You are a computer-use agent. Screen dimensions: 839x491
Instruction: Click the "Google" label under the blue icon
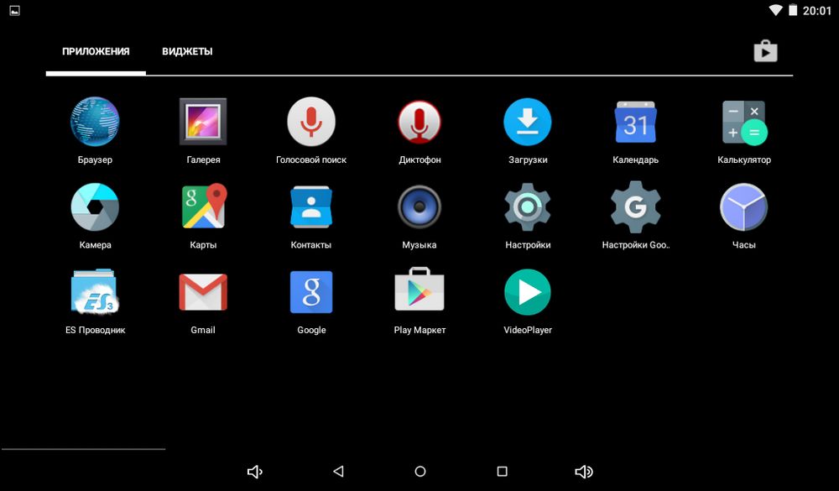coord(311,330)
